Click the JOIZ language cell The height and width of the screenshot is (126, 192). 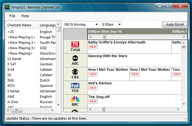(x=43, y=48)
